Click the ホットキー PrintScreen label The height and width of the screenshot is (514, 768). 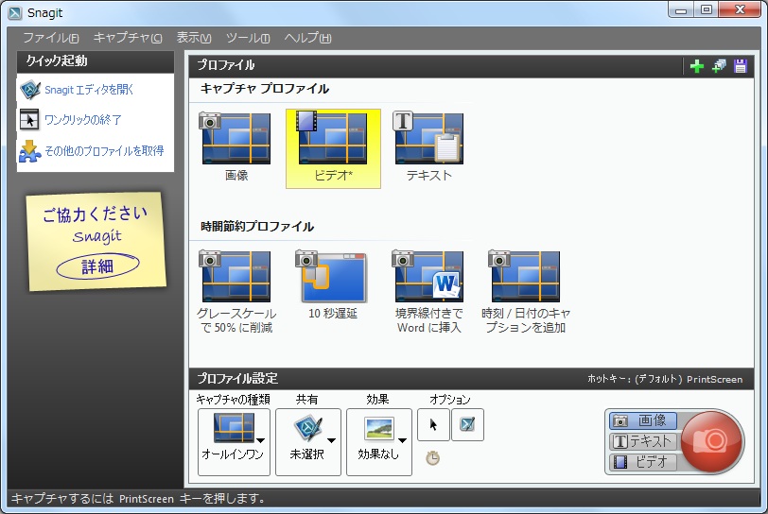point(665,380)
